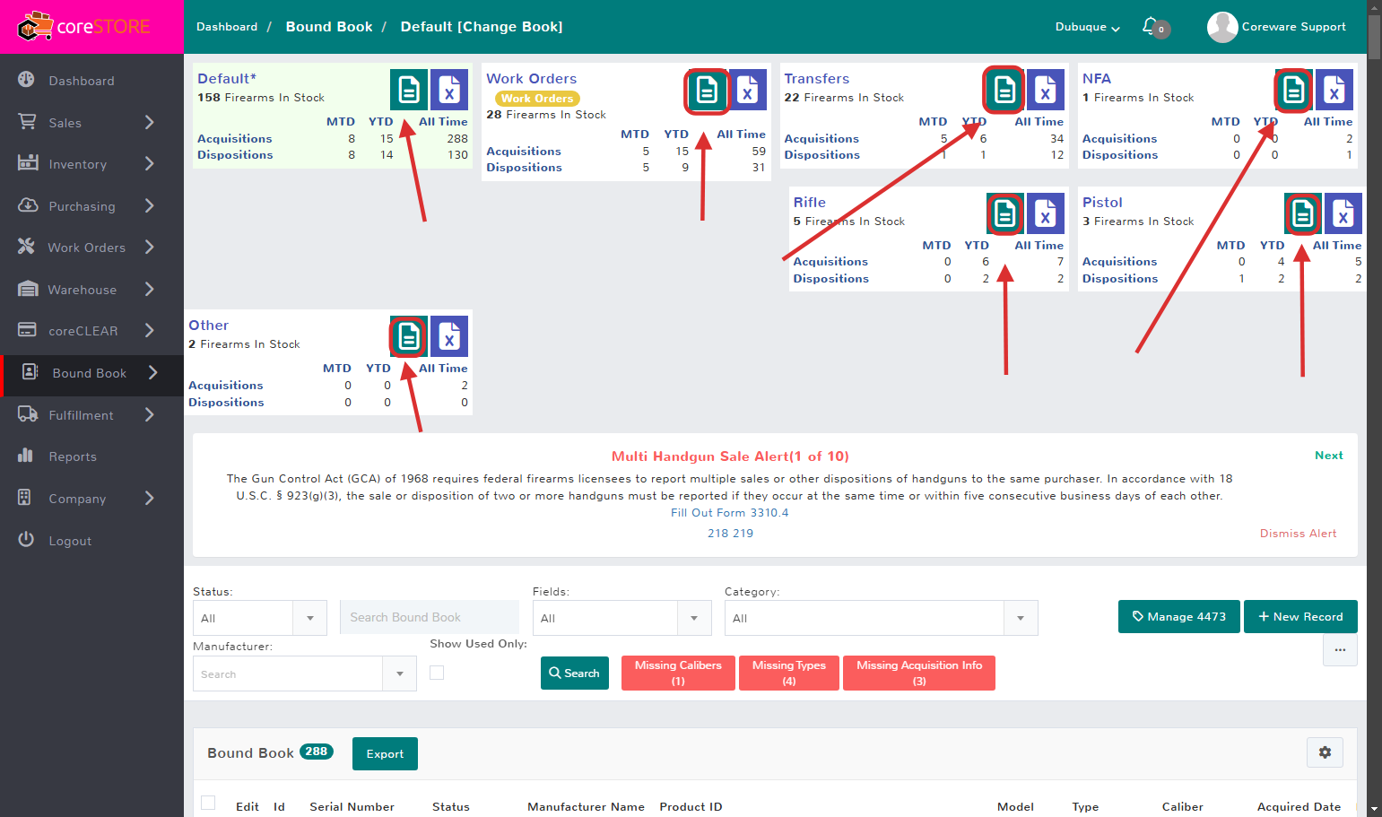The height and width of the screenshot is (817, 1382).
Task: Open the Fields dropdown
Action: pos(621,618)
